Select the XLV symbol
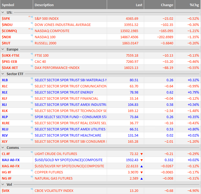This screenshot has width=201, height=194. 5,135
